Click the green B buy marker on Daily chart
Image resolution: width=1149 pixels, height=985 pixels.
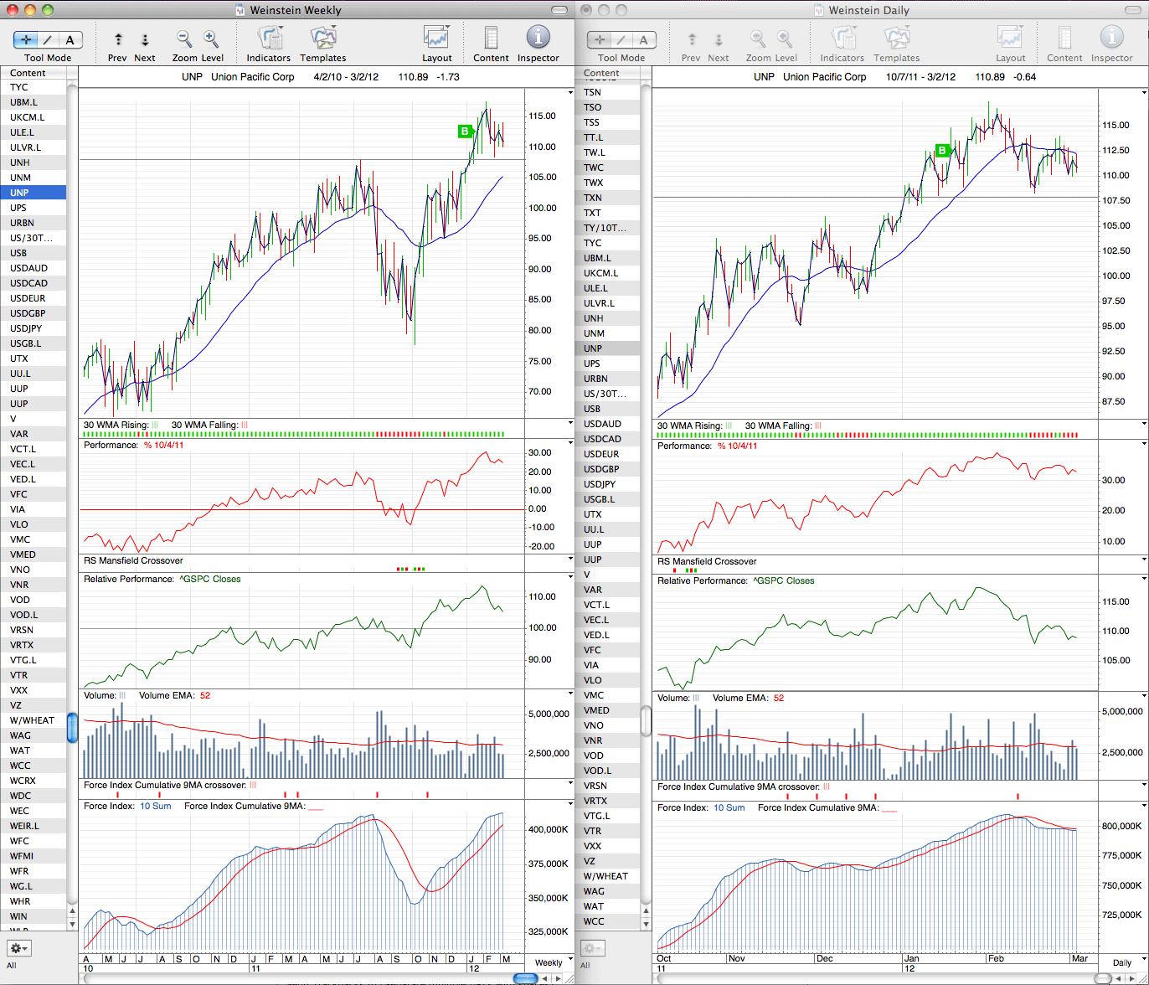[942, 151]
